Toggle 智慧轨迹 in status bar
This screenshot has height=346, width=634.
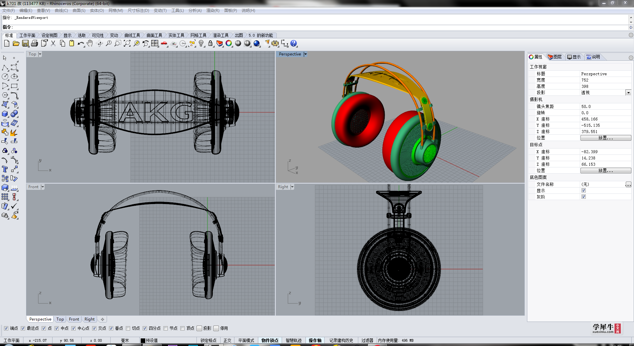point(294,340)
